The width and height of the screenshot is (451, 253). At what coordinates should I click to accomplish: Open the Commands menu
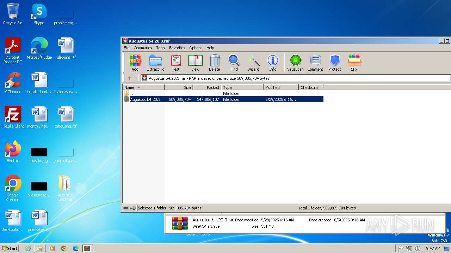[143, 48]
